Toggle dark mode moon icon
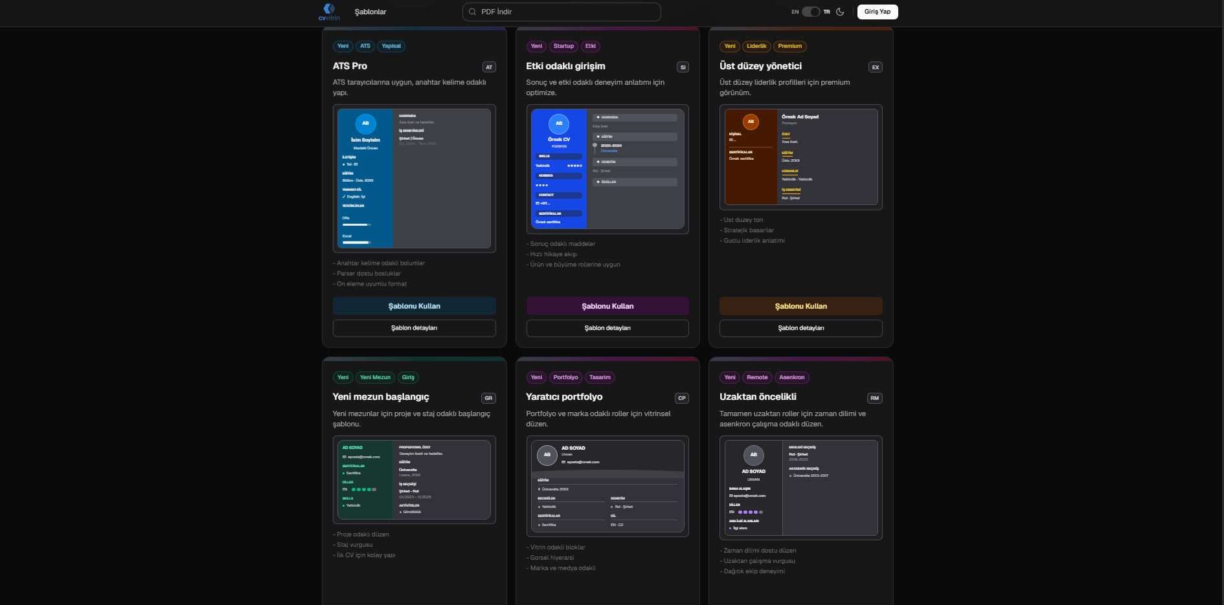 point(840,12)
